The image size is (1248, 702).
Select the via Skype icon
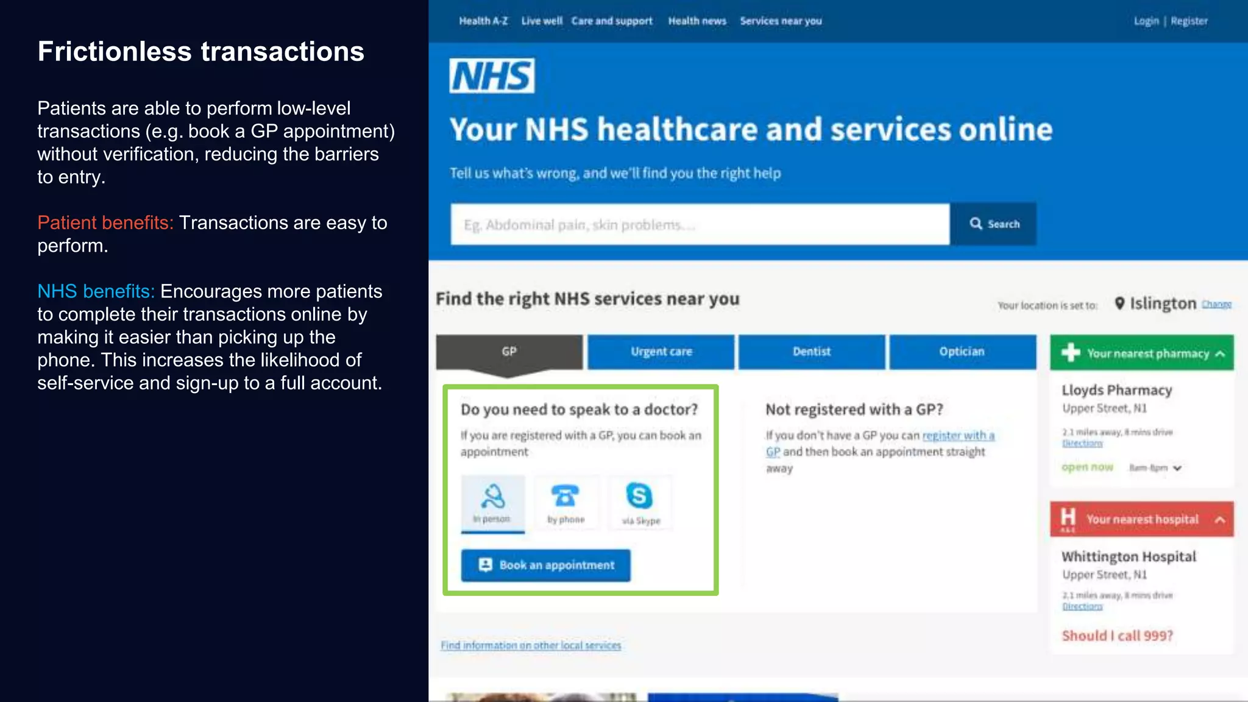click(x=639, y=495)
